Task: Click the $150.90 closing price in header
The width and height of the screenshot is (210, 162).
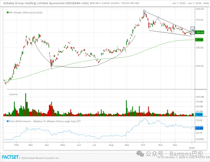Action: coord(95,3)
